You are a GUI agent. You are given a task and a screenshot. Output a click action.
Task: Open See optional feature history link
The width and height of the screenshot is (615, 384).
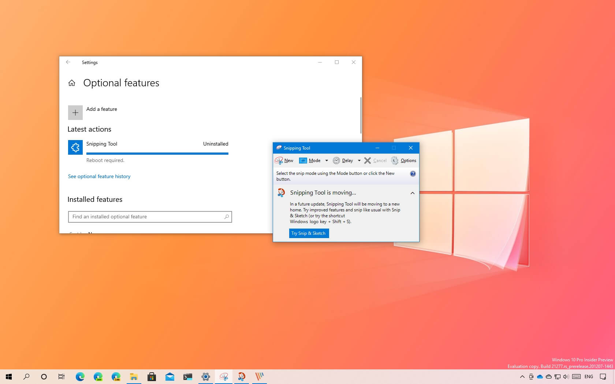click(99, 176)
